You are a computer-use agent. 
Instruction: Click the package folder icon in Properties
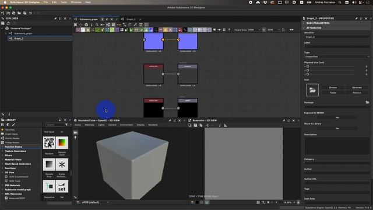367,103
